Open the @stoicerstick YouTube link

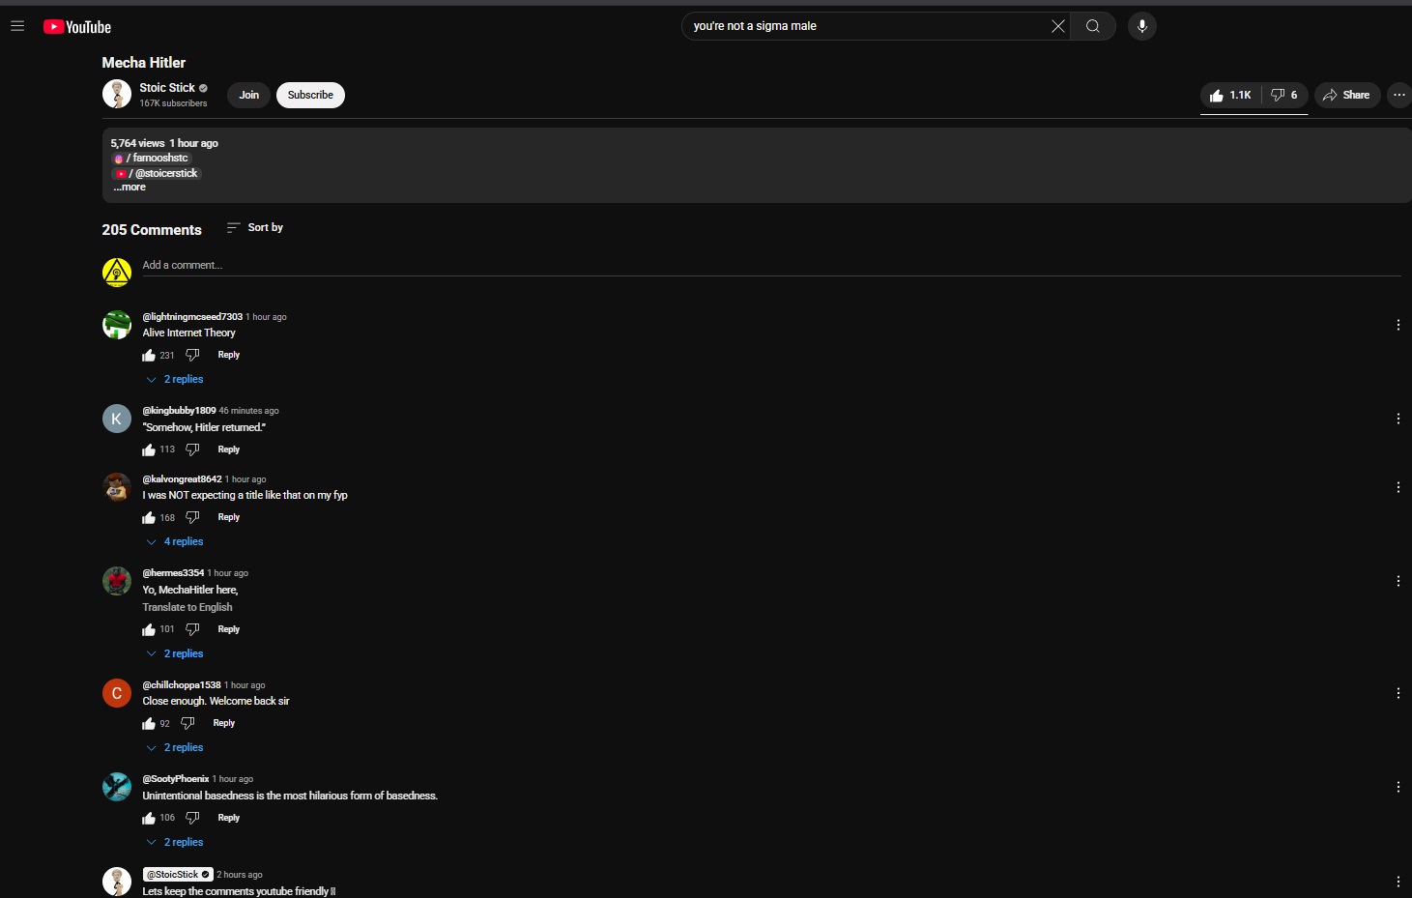tap(158, 173)
